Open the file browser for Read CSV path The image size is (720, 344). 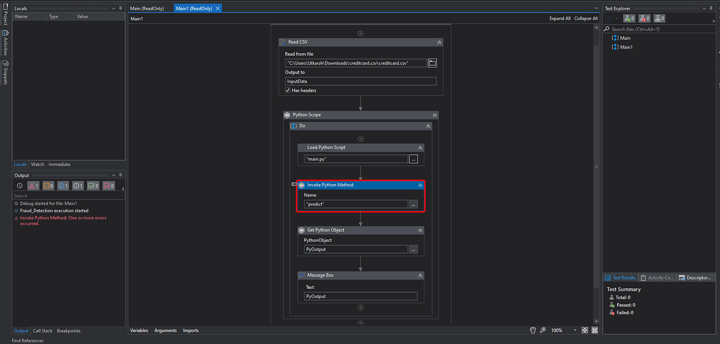[x=432, y=63]
